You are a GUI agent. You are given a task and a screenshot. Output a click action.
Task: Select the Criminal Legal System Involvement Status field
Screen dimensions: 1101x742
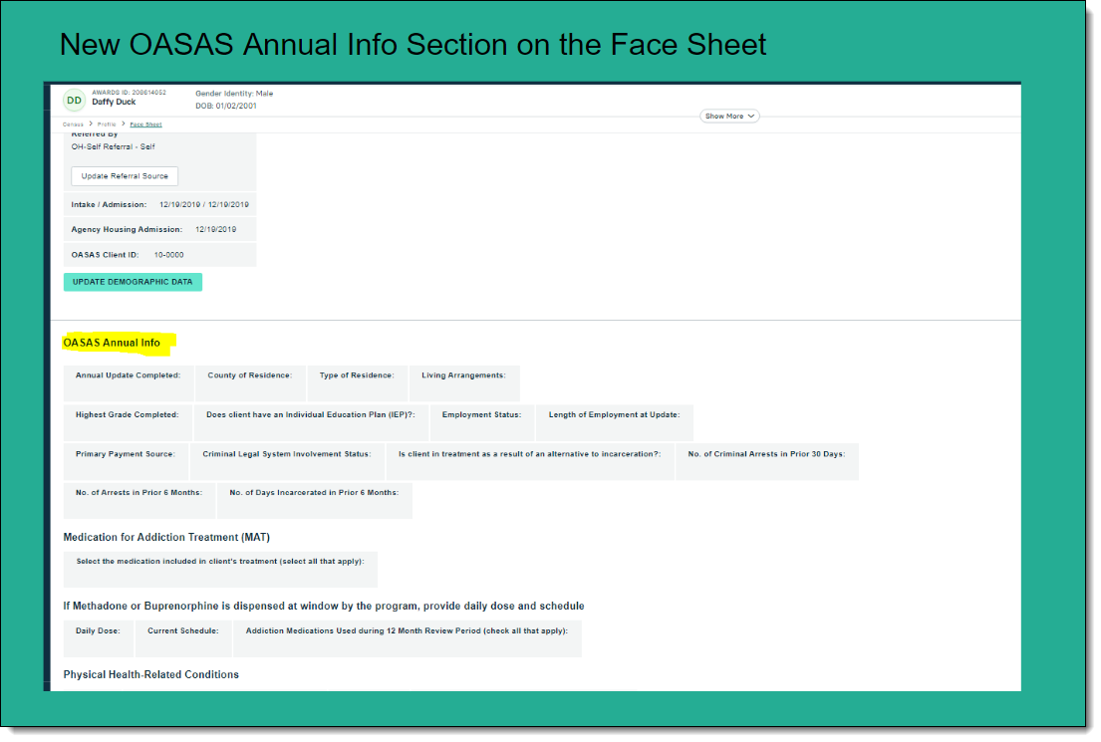tap(287, 462)
